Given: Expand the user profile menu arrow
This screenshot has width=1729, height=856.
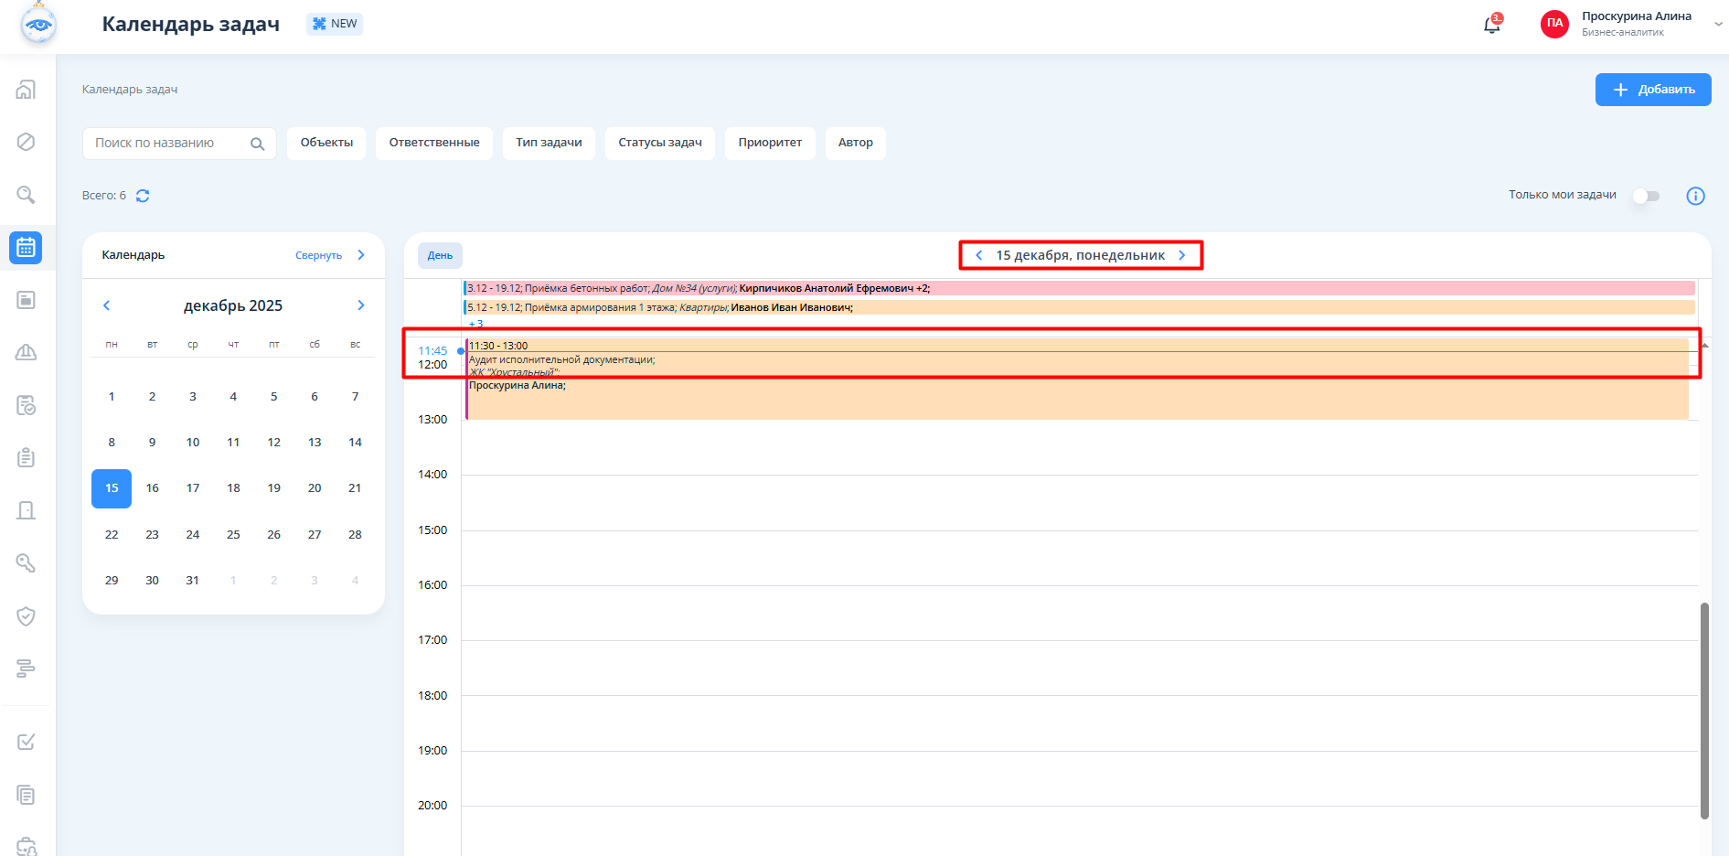Looking at the screenshot, I should point(1718,25).
